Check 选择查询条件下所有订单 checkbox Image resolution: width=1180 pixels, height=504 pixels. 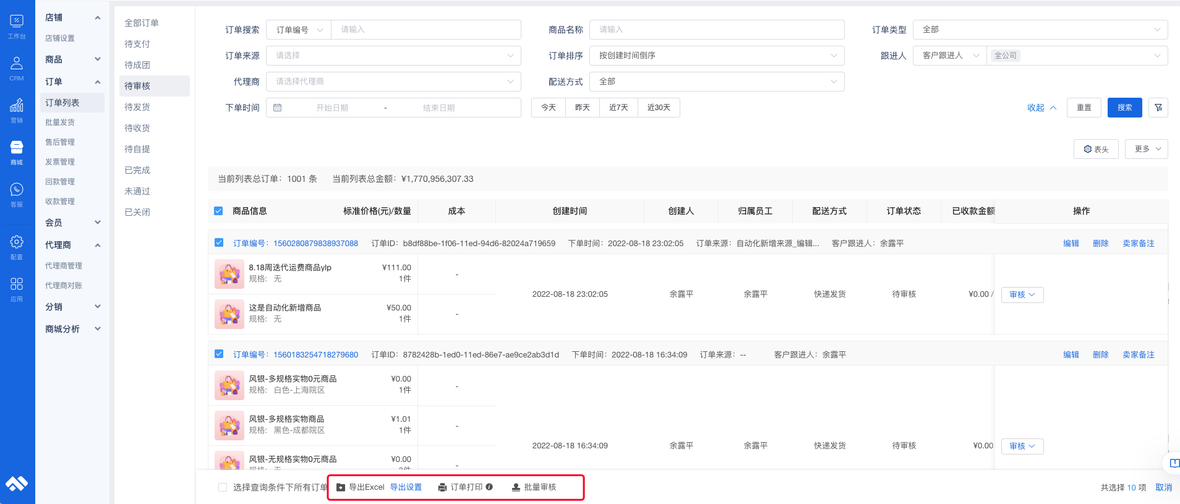pos(223,487)
